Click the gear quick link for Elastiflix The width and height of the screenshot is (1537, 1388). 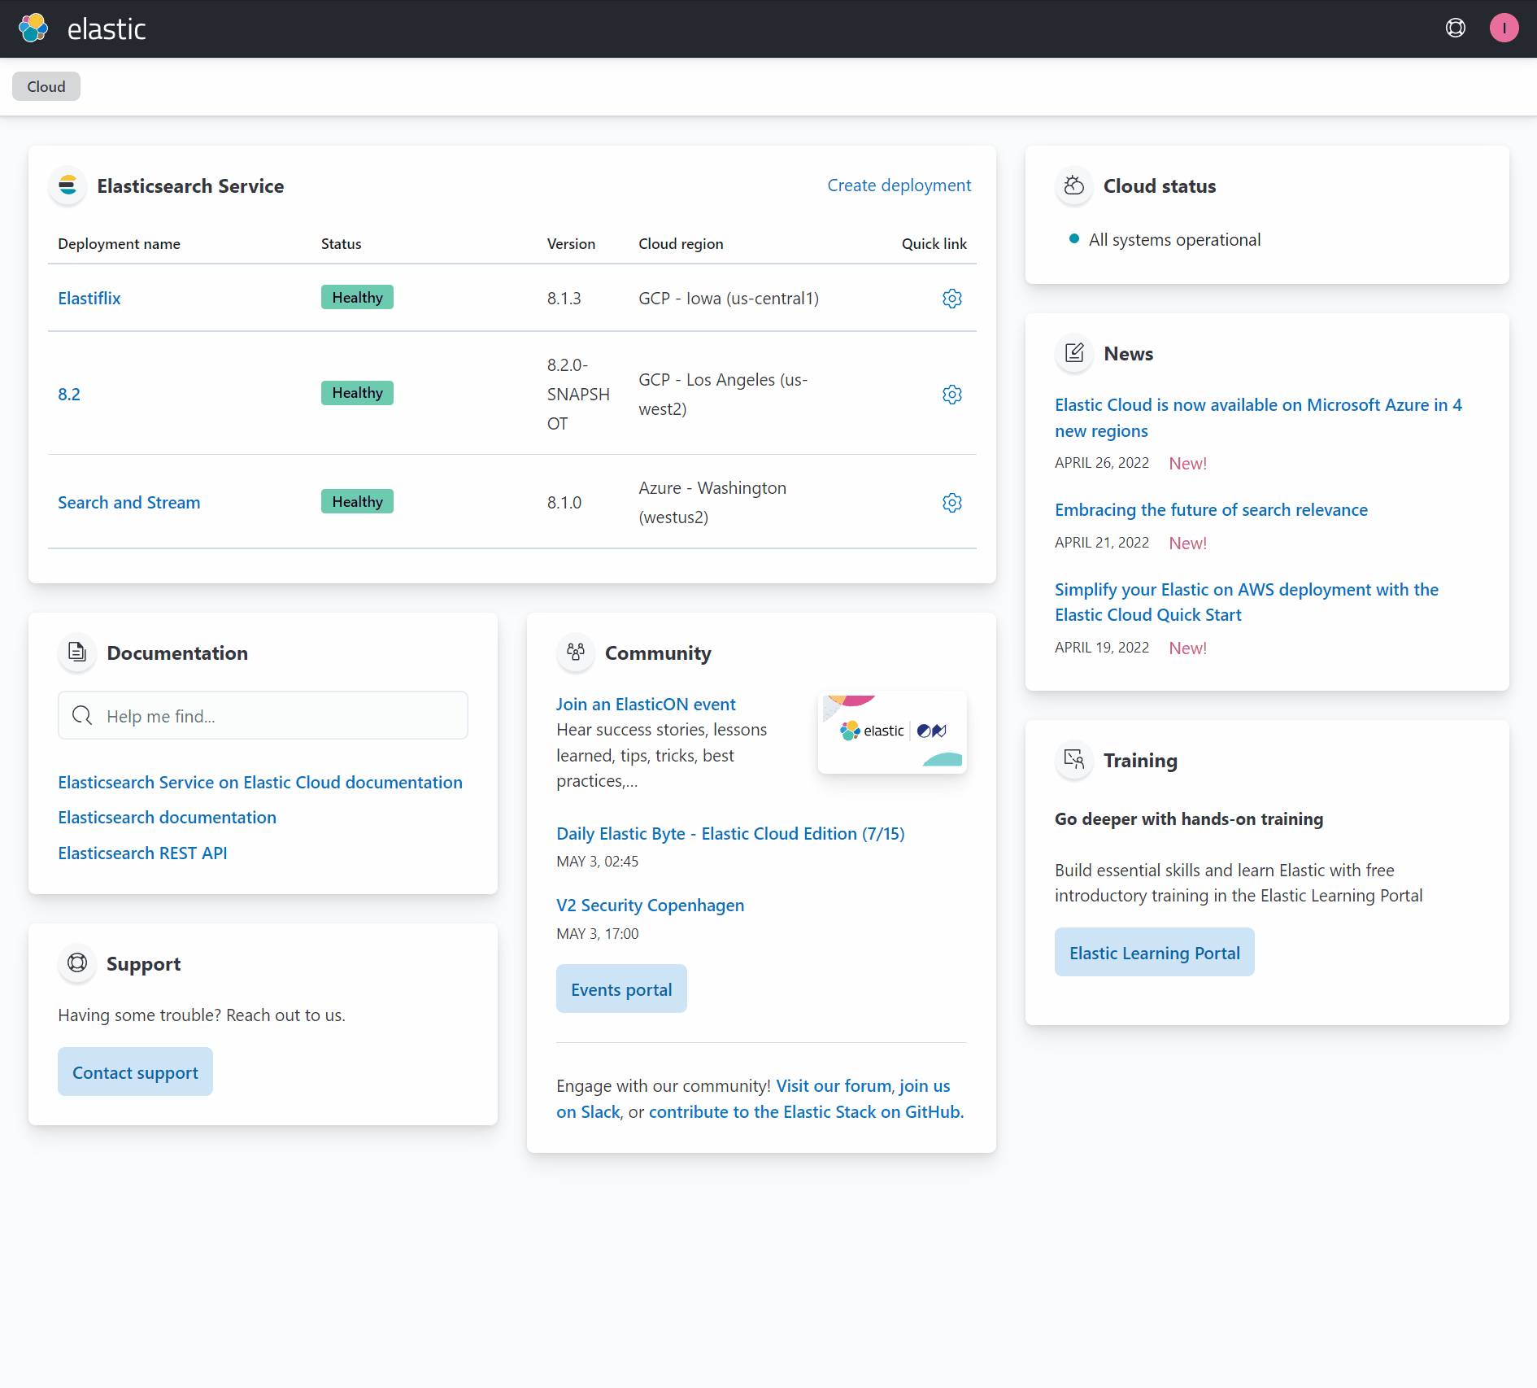point(951,299)
